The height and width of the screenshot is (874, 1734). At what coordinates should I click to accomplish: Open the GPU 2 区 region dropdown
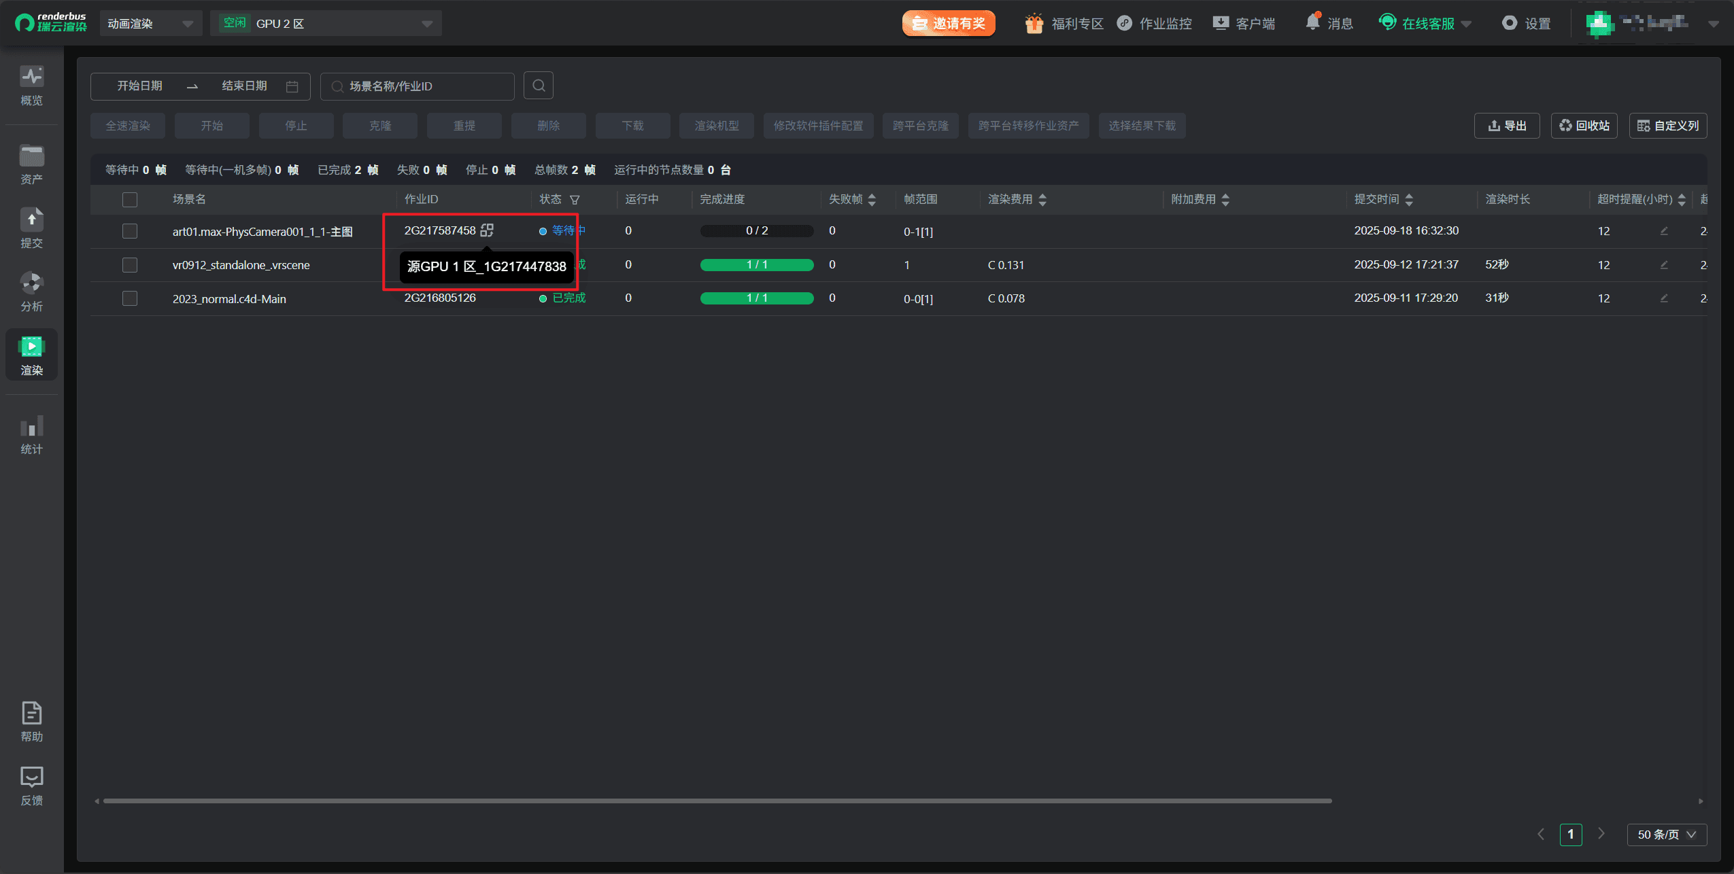click(326, 24)
